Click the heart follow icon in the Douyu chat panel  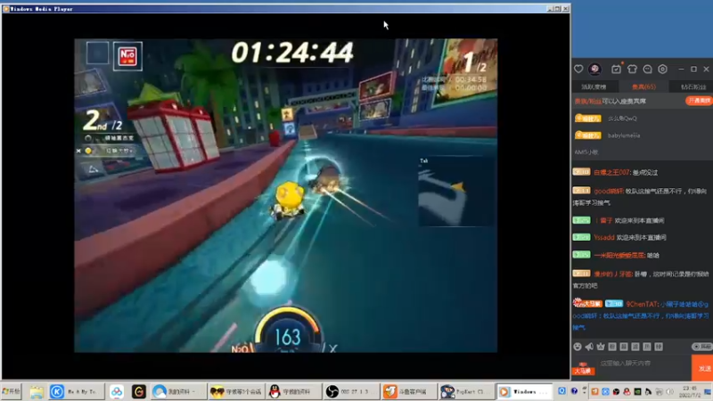point(578,70)
